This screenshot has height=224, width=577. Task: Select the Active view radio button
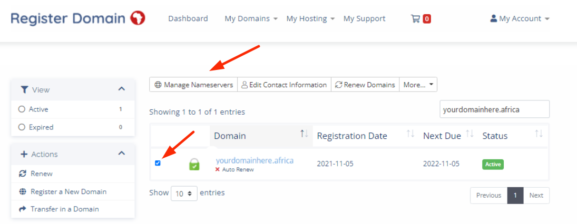pos(22,109)
